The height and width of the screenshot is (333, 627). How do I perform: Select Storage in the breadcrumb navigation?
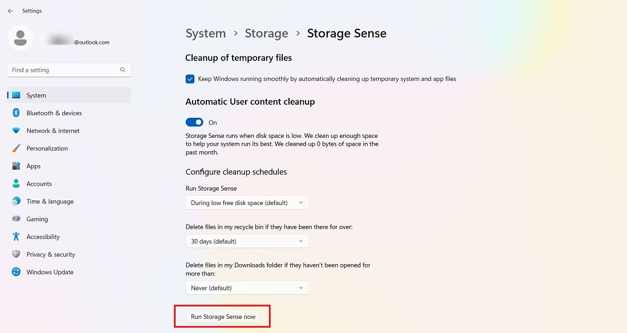[x=266, y=33]
